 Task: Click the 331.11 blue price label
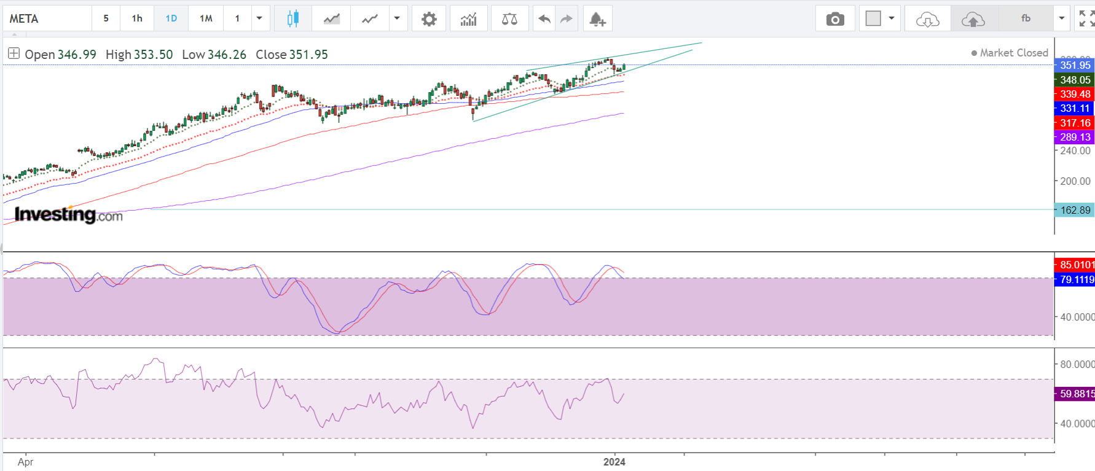(1075, 108)
